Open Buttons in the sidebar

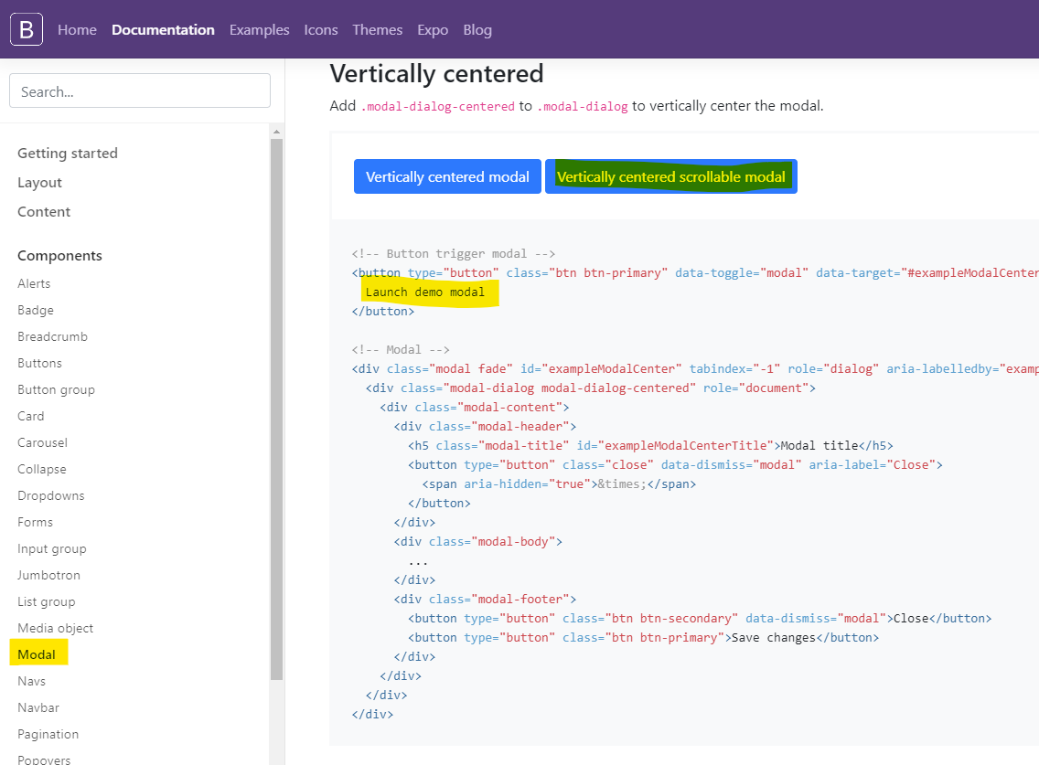pyautogui.click(x=39, y=363)
